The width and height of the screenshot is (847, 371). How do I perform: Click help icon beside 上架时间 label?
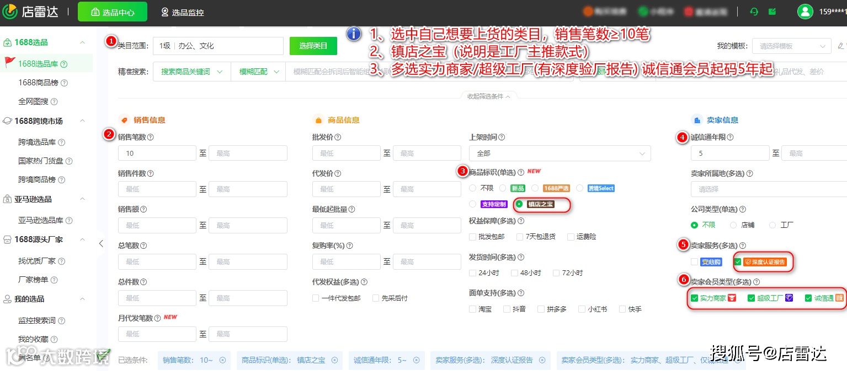click(502, 137)
